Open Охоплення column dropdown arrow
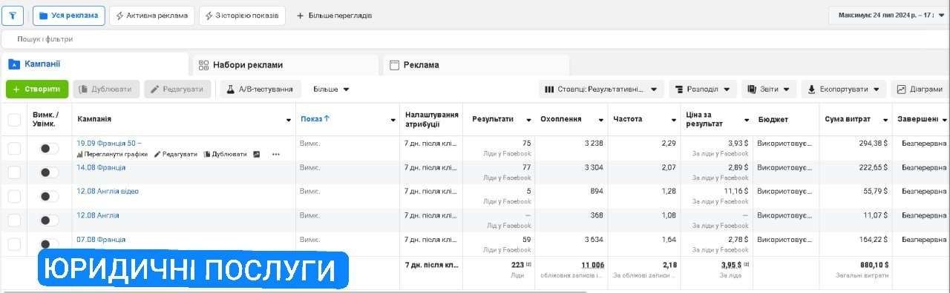This screenshot has height=293, width=950. point(600,120)
